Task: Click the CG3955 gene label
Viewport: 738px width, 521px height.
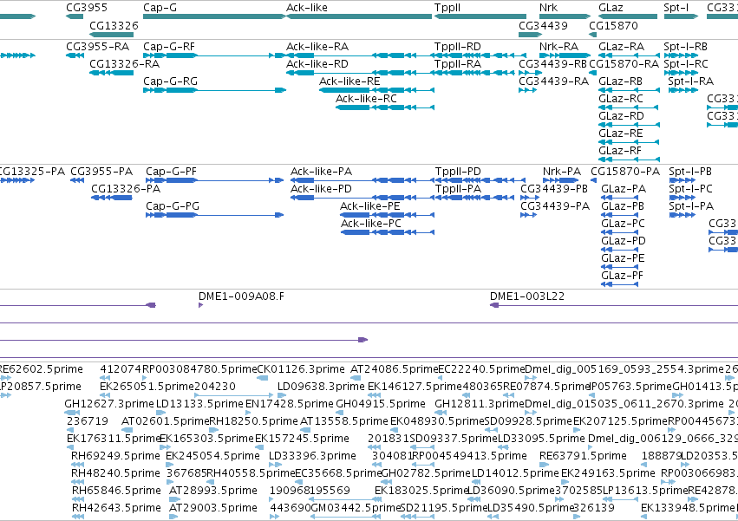Action: click(x=87, y=8)
